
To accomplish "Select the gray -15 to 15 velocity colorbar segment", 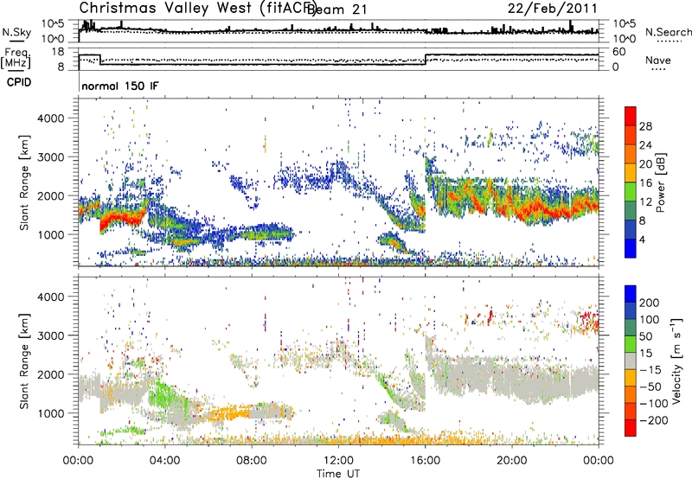I will pos(631,361).
